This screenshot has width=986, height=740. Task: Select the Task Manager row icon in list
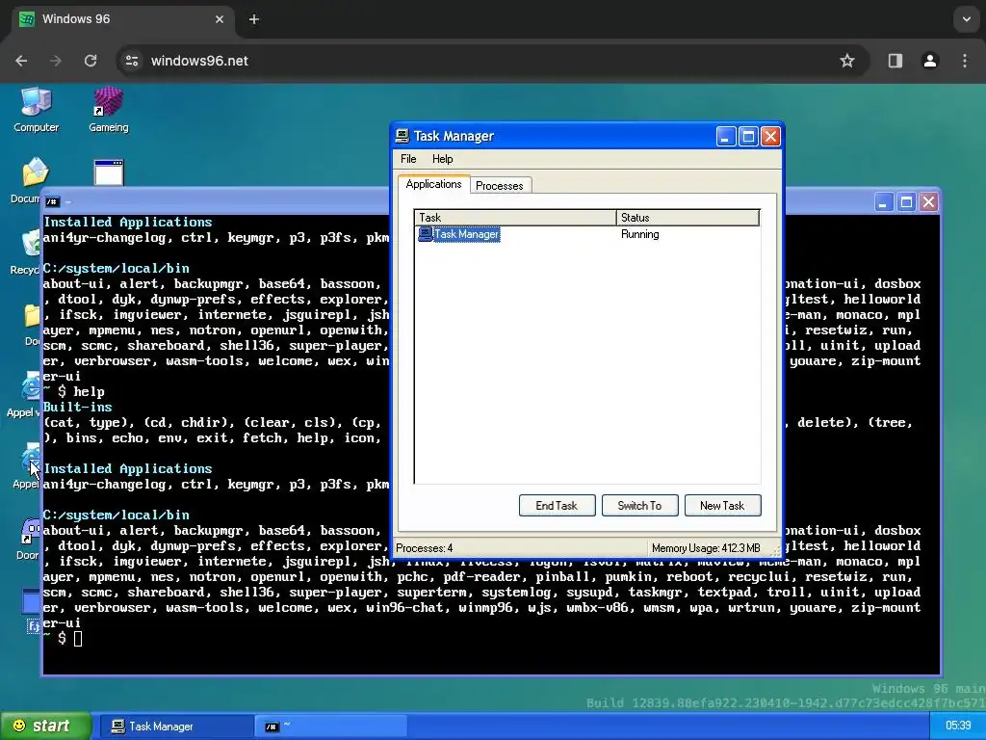tap(425, 234)
